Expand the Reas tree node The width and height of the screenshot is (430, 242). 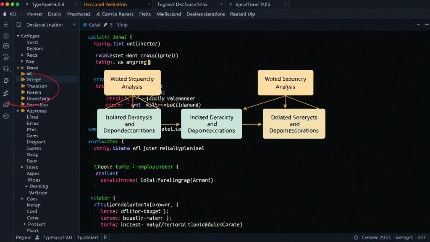pos(23,55)
